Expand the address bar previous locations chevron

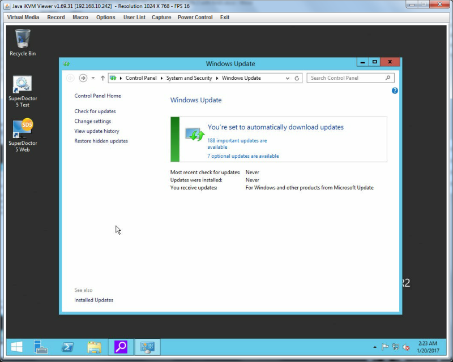(x=288, y=78)
